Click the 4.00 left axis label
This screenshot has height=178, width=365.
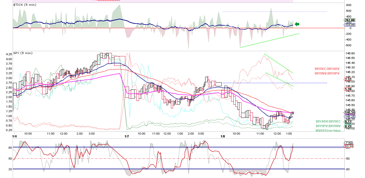click(9, 59)
